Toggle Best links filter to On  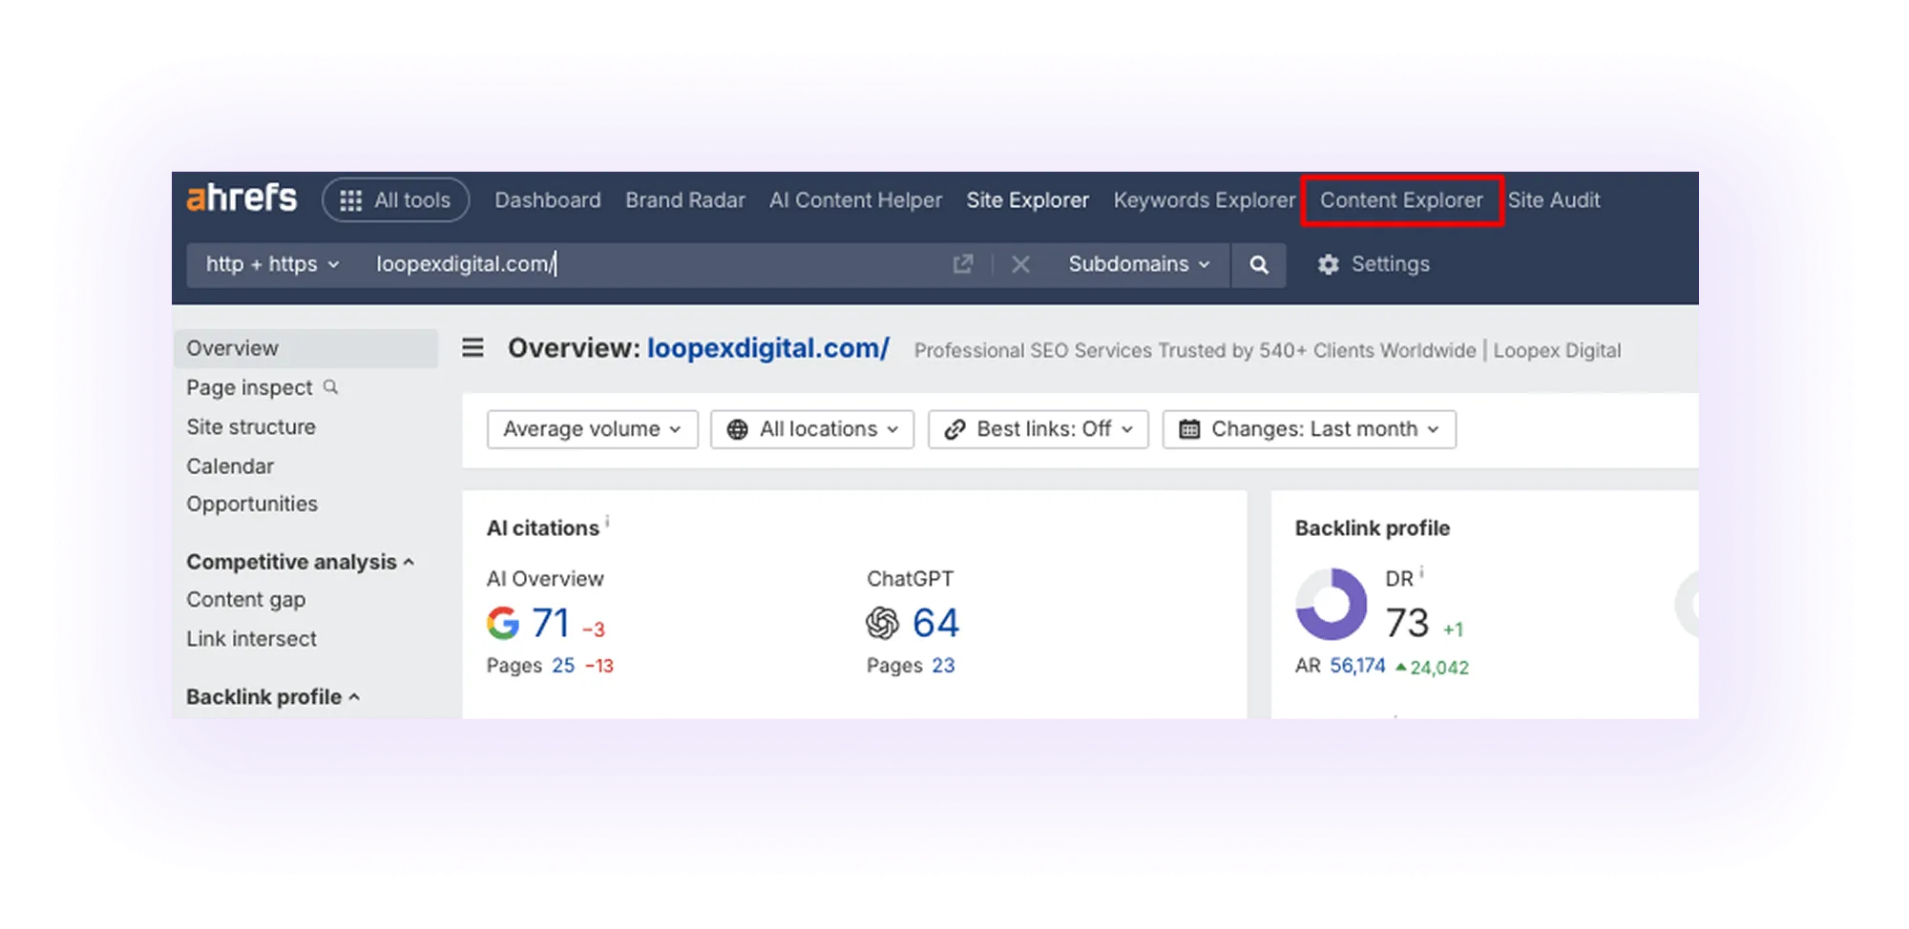click(x=1038, y=429)
